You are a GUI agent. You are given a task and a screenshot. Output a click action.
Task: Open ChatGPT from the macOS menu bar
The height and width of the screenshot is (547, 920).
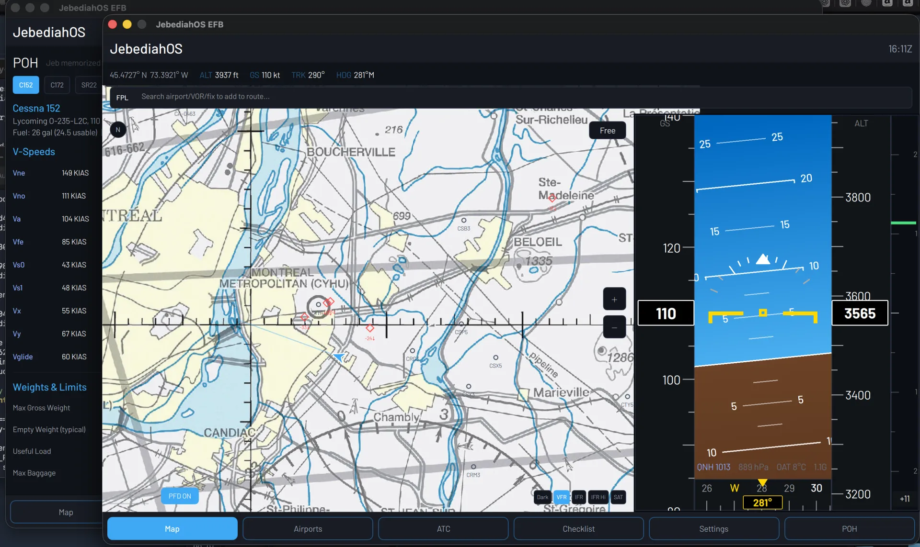[845, 3]
